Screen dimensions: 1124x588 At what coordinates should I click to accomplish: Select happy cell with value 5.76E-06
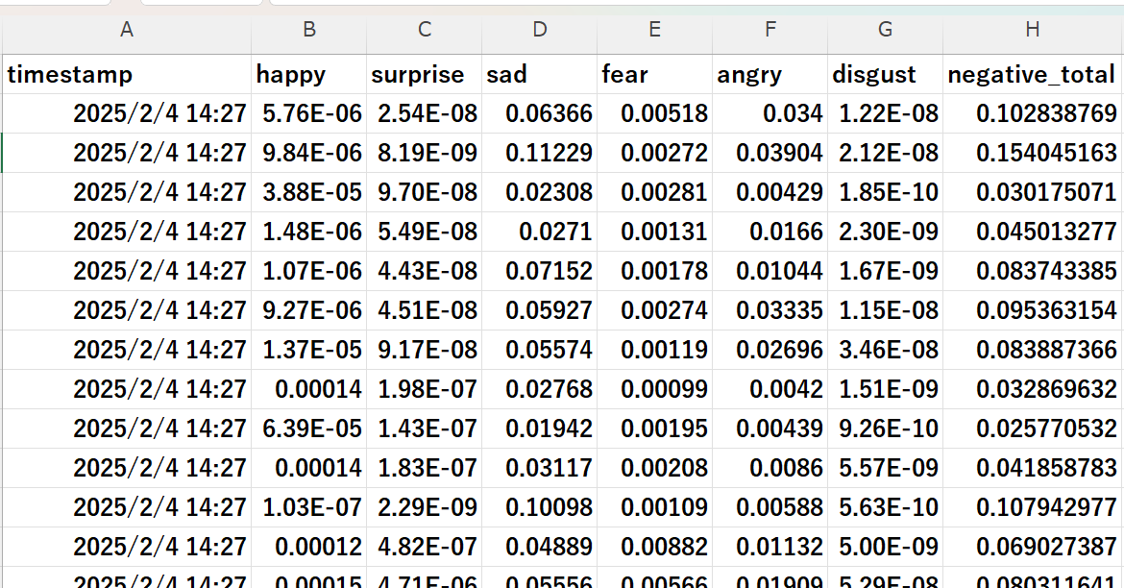pyautogui.click(x=309, y=114)
